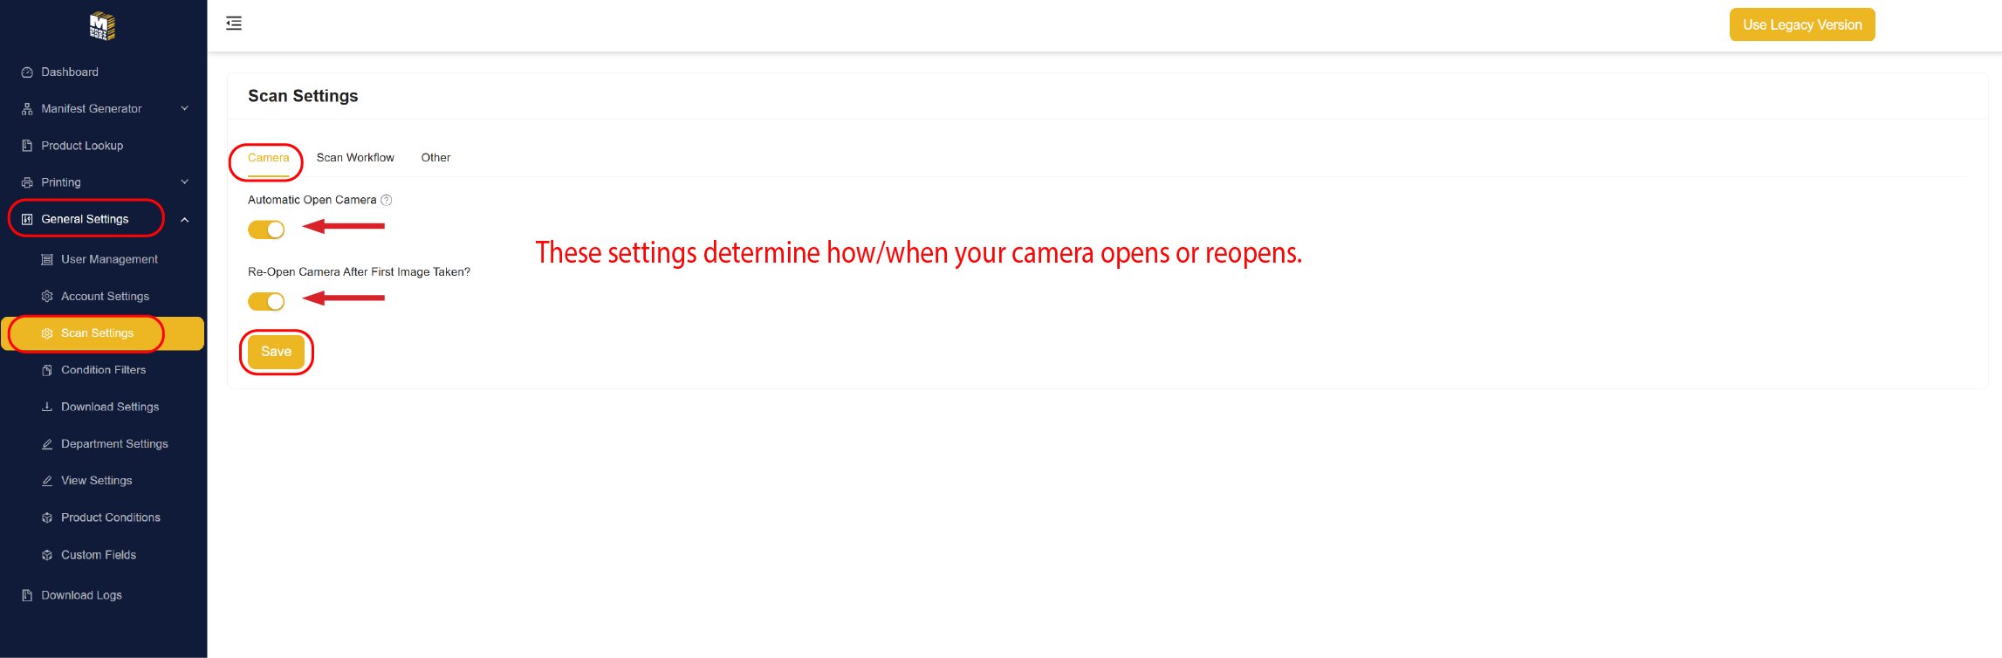Go to User Management settings
This screenshot has width=2002, height=658.
coord(109,259)
